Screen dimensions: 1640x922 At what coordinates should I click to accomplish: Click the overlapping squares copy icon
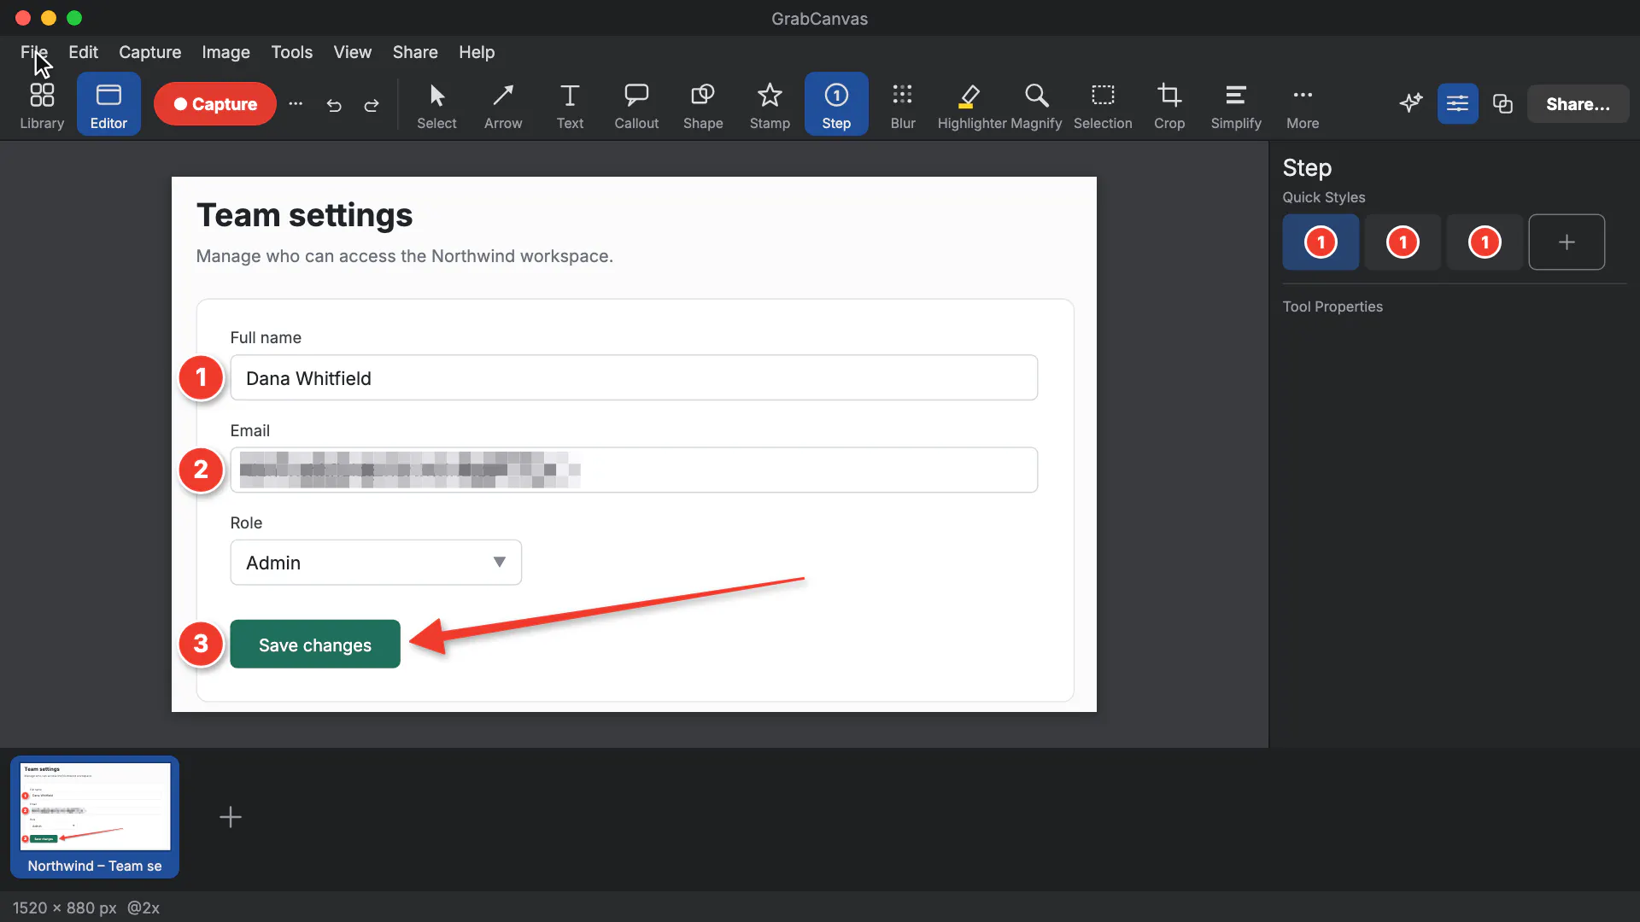(1502, 103)
